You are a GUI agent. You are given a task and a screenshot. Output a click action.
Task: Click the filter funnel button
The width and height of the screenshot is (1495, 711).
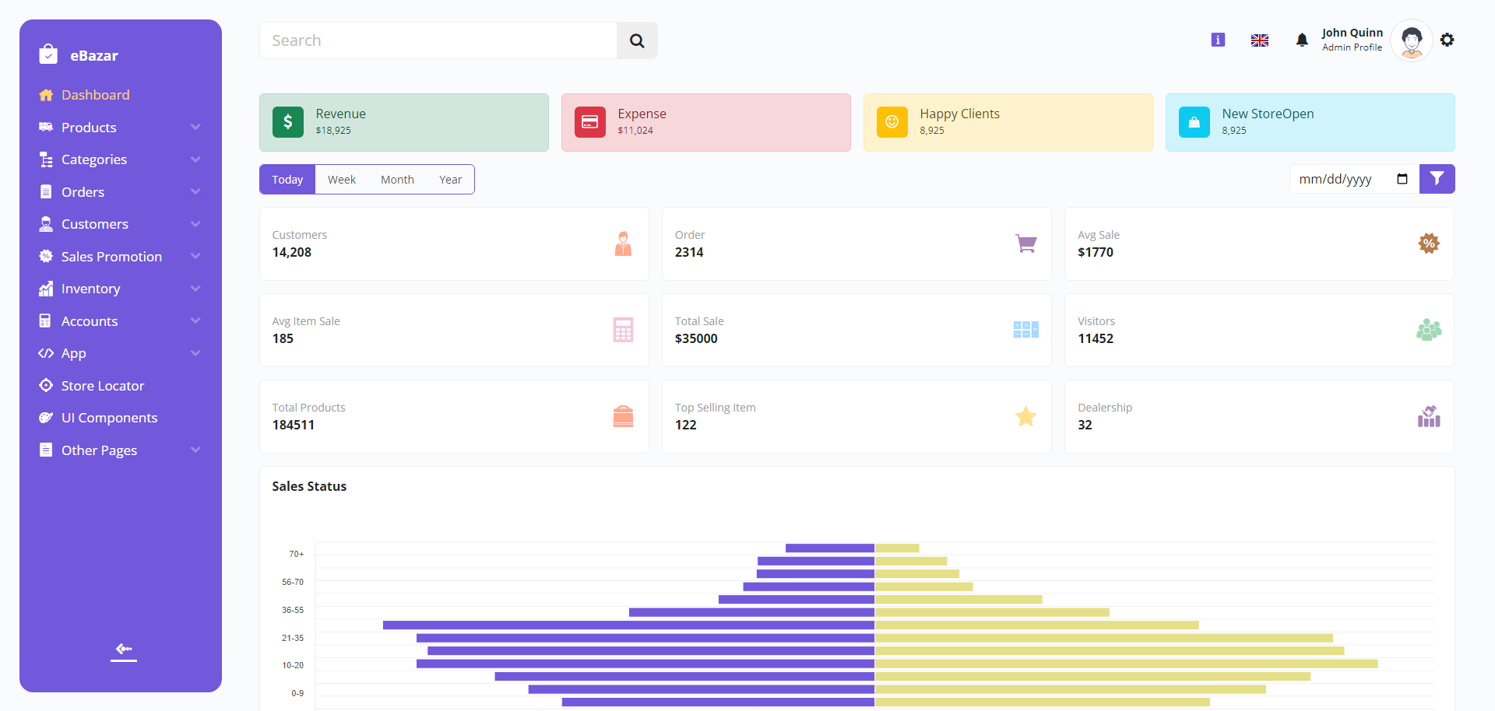(1437, 179)
